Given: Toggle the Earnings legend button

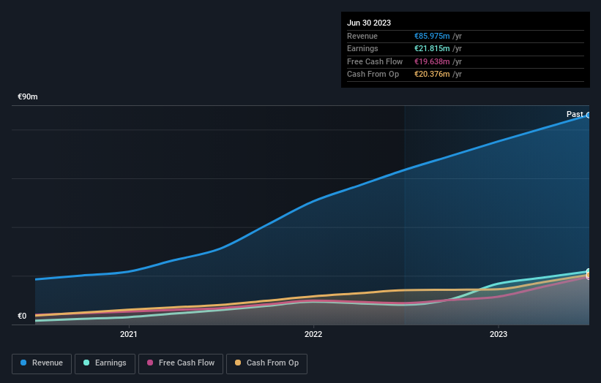Looking at the screenshot, I should coord(105,363).
